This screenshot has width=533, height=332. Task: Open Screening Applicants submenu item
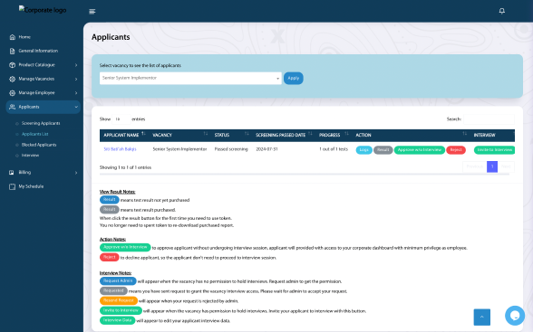click(x=41, y=123)
